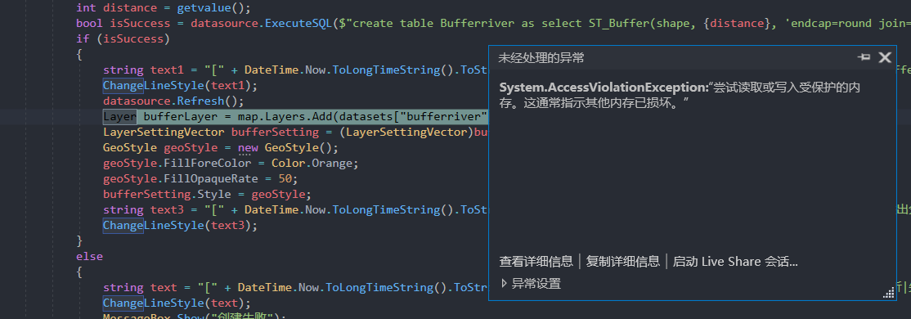The width and height of the screenshot is (911, 319).
Task: Click Color.Orange value in code
Action: pos(312,164)
